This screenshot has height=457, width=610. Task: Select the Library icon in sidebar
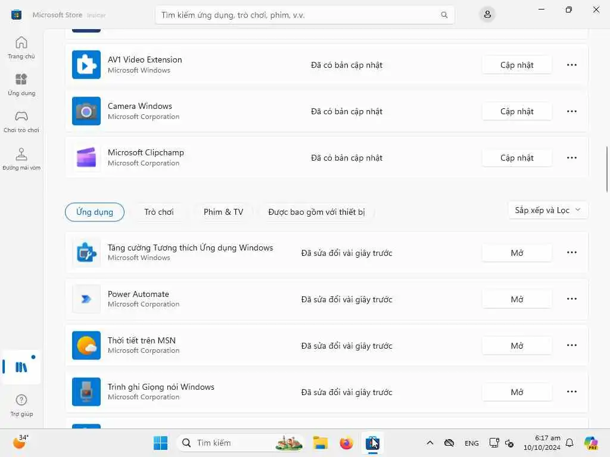(21, 367)
